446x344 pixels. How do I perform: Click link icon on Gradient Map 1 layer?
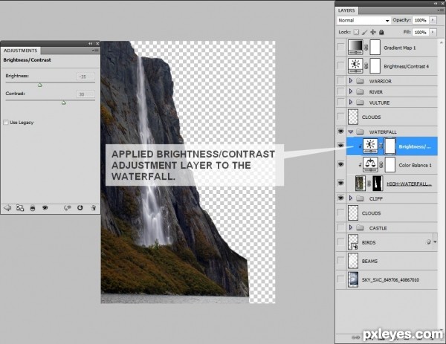pos(366,48)
